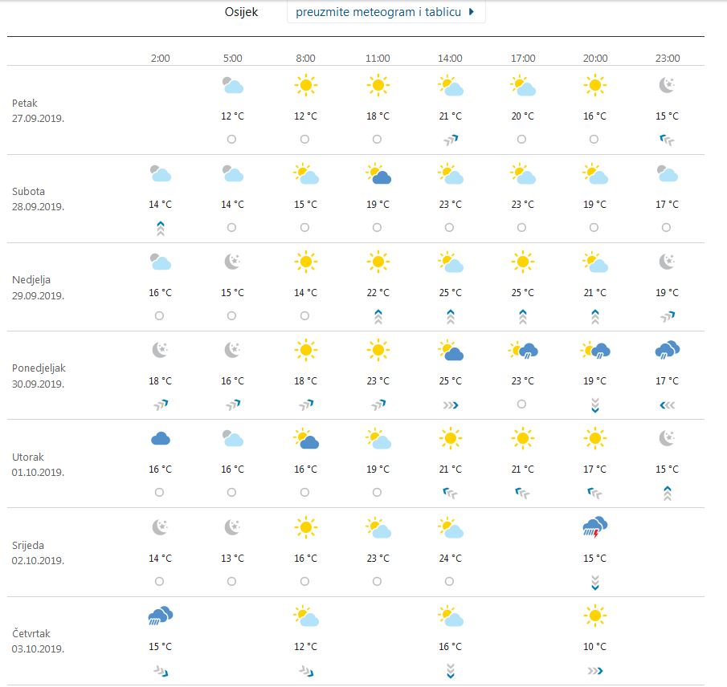Image resolution: width=727 pixels, height=687 pixels.
Task: Click the rainy cloud icon on Ponedjeljak at 23:00
Action: [x=668, y=350]
